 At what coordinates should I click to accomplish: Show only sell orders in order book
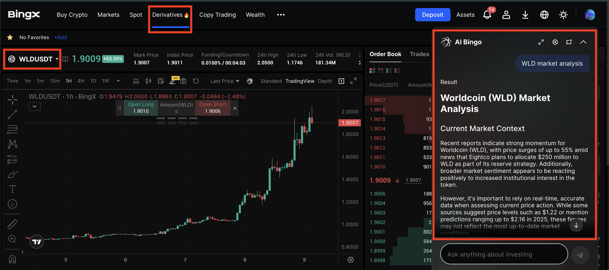click(x=398, y=70)
